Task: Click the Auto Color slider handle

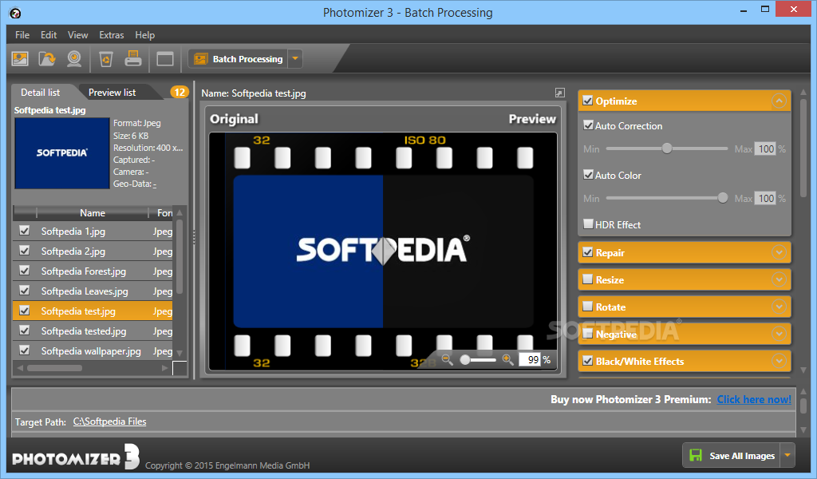Action: (723, 198)
